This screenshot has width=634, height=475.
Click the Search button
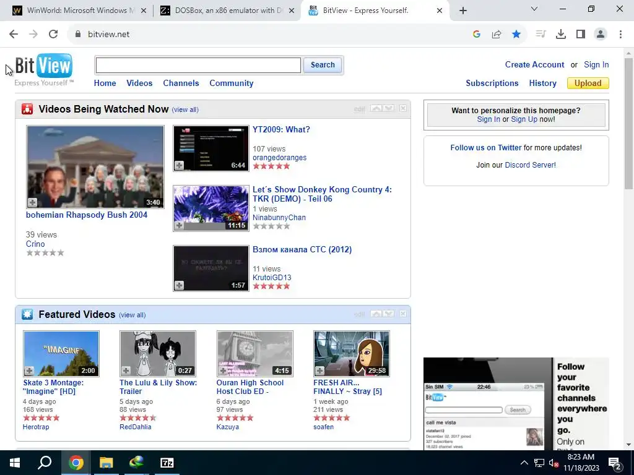coord(323,65)
